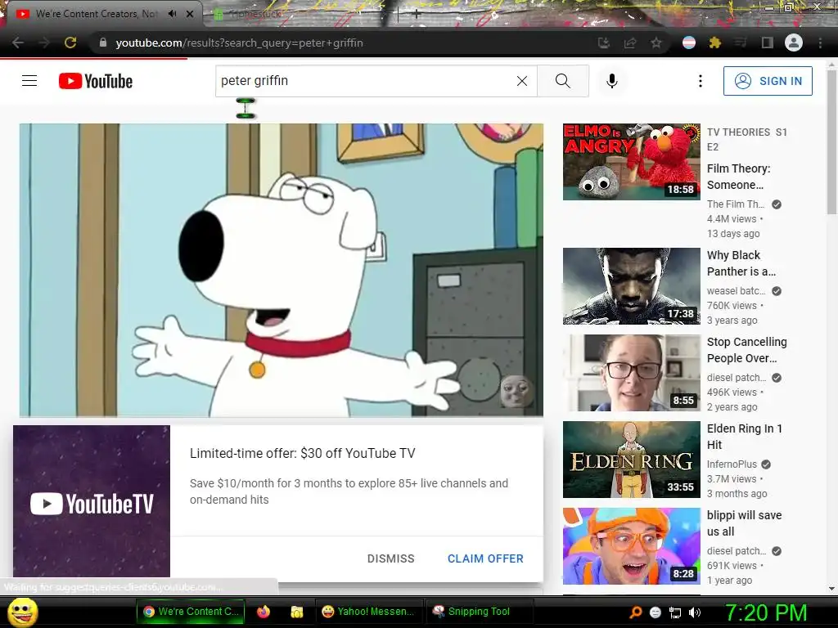
Task: Claim the YouTube TV offer
Action: click(485, 558)
